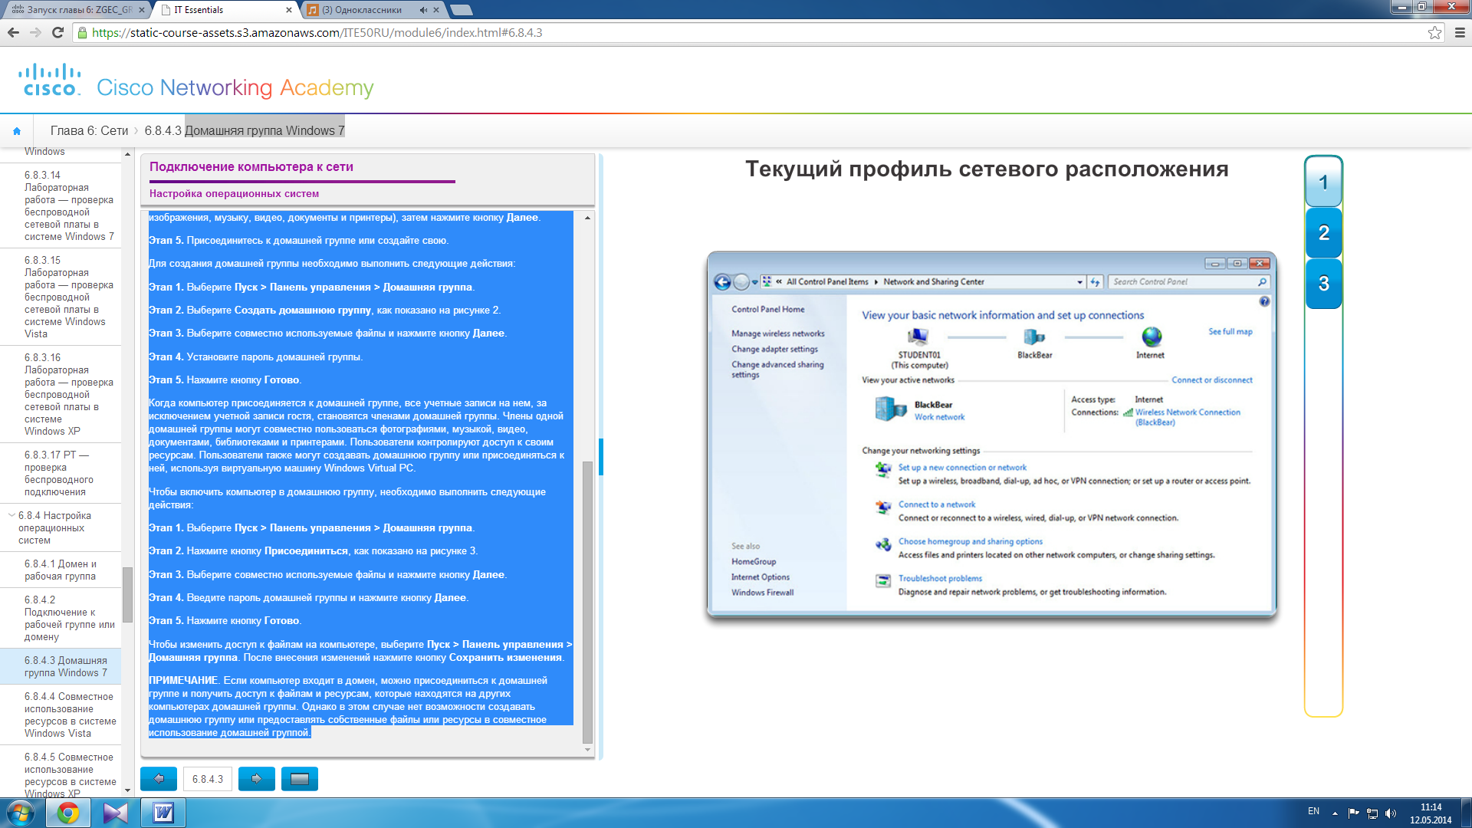Screen dimensions: 1472x828
Task: Open the Chrome menu icon
Action: point(1460,32)
